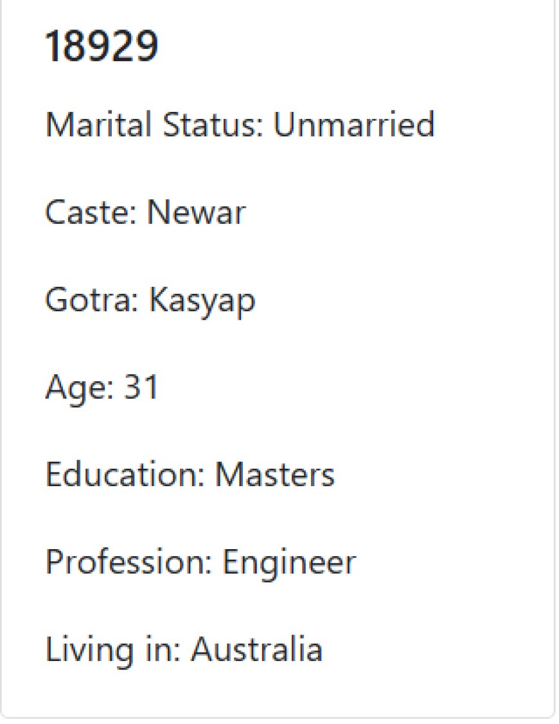Select the "Newar" caste value

[196, 212]
